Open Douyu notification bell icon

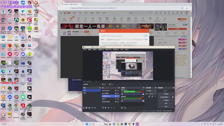(173, 12)
